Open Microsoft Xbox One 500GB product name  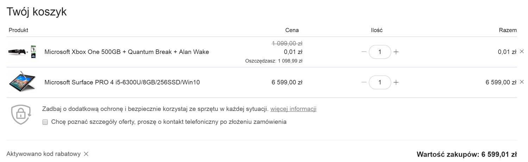click(x=127, y=52)
